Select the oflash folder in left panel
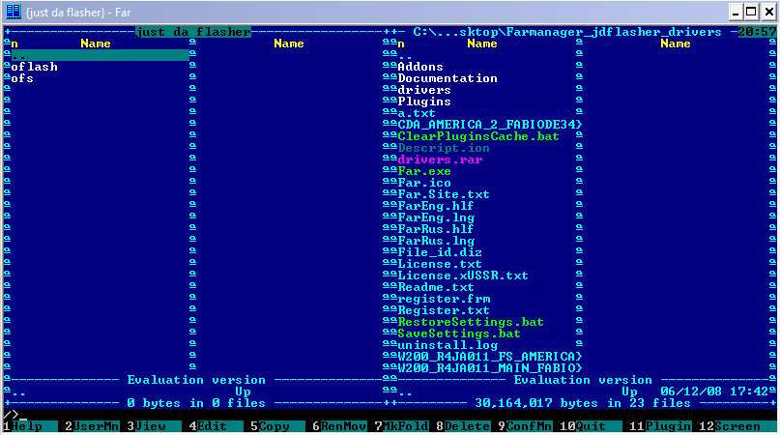780x435 pixels. pos(35,67)
